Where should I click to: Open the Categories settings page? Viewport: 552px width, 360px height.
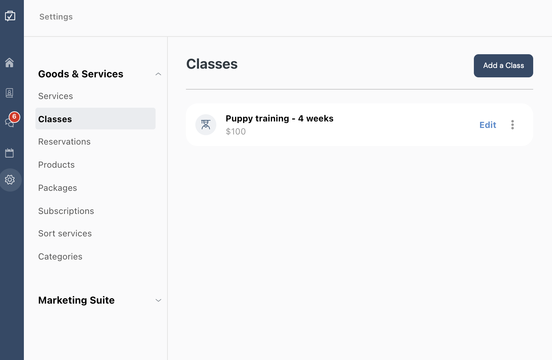pos(60,257)
